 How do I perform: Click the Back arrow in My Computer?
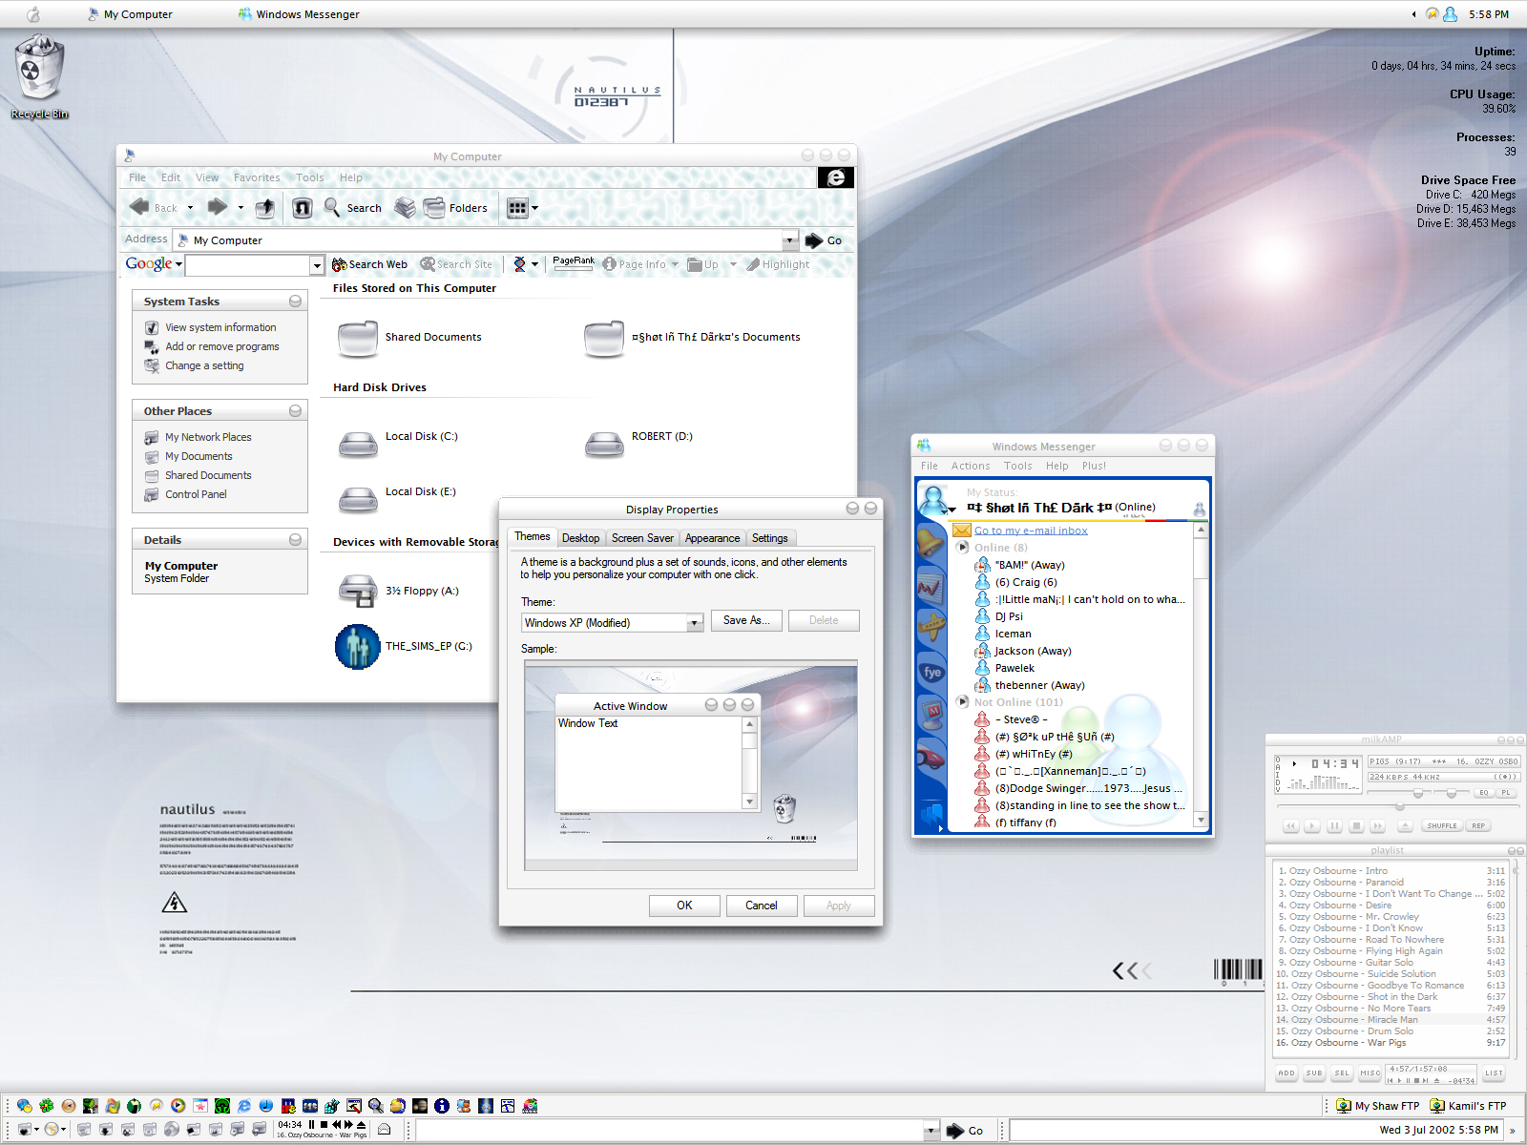click(139, 207)
